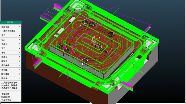Expand the 精加工 finishing submenu

point(10,61)
